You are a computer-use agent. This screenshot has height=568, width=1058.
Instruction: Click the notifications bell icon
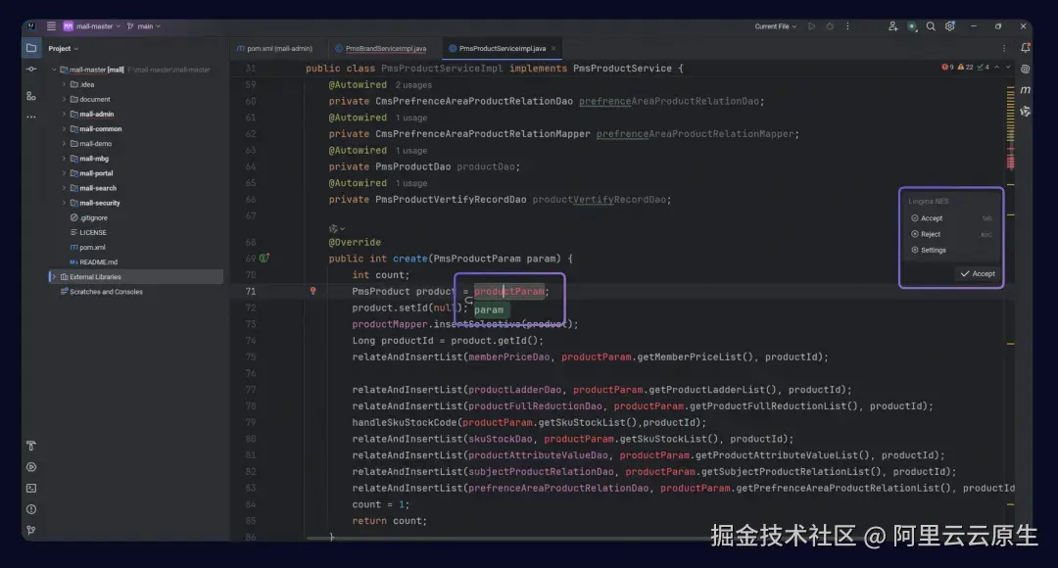click(x=1025, y=47)
